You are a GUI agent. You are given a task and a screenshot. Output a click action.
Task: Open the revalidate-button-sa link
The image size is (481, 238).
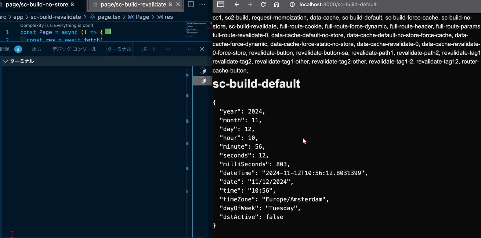[322, 53]
